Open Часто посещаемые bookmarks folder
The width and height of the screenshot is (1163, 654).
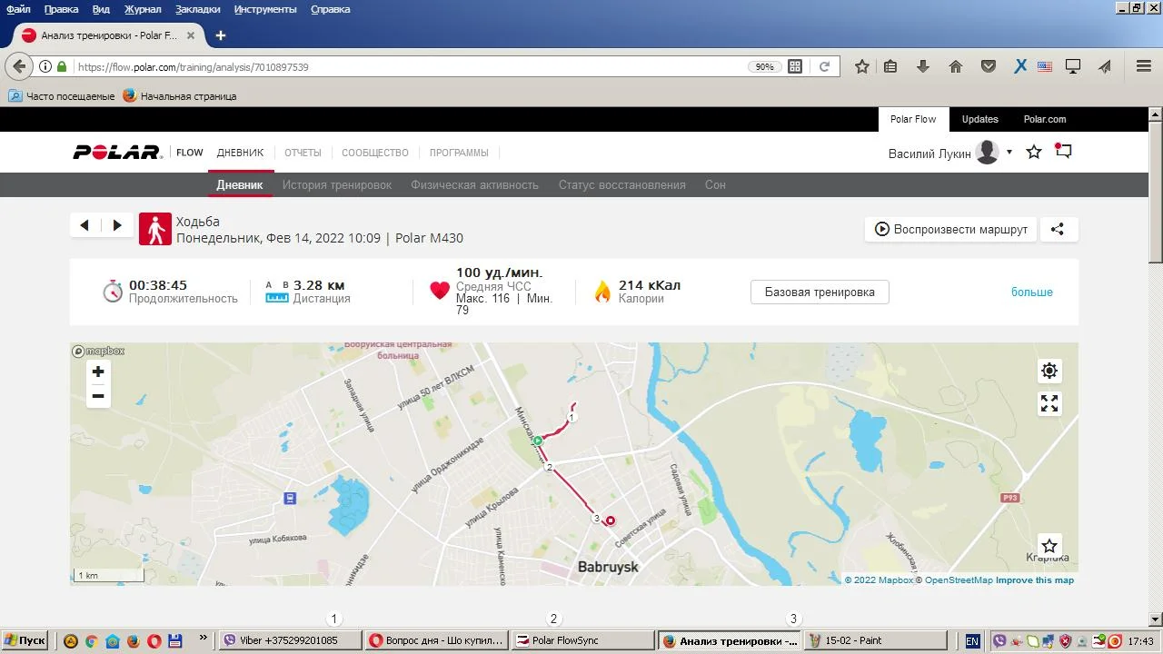62,95
